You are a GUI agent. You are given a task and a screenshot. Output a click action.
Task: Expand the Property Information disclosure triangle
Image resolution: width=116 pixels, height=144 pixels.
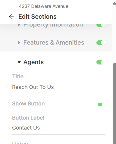click(x=19, y=25)
